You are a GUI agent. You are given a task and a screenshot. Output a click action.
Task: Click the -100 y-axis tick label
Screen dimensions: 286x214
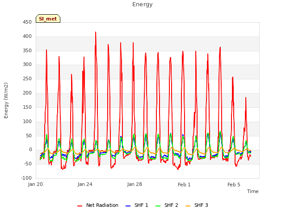26,178
